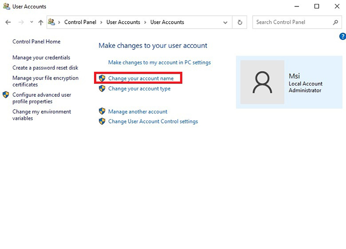Open Control Panel Home in sidebar
Screen dimensions: 346x249
[x=36, y=42]
